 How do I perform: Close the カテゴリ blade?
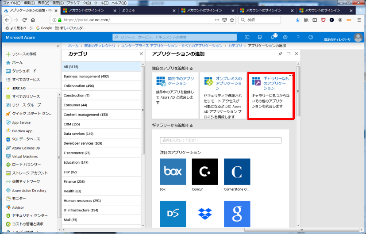click(141, 54)
